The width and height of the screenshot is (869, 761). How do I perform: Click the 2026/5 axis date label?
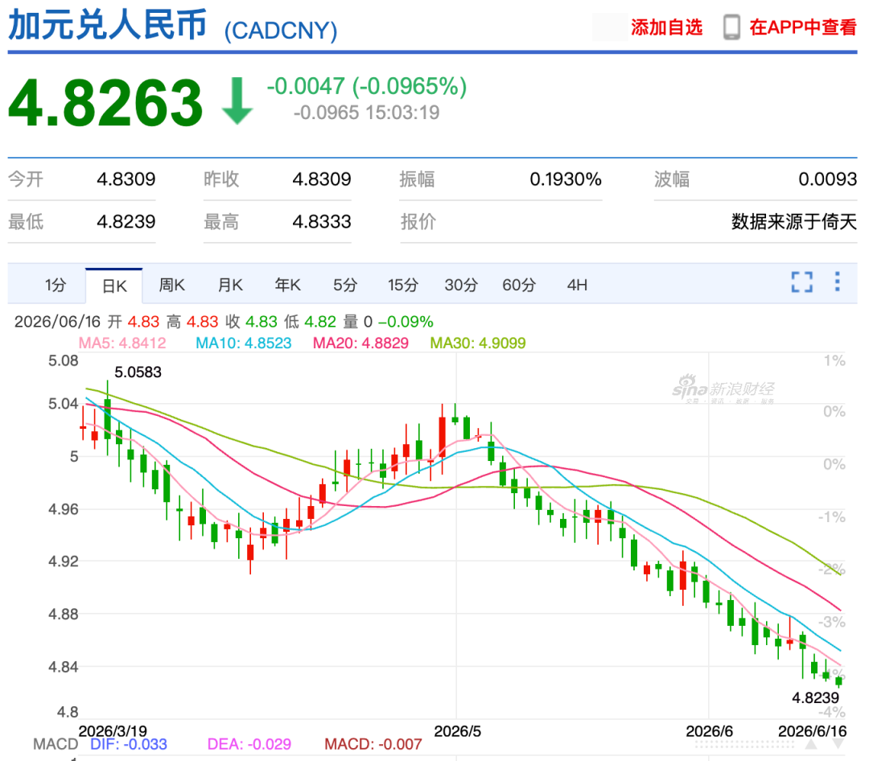457,731
